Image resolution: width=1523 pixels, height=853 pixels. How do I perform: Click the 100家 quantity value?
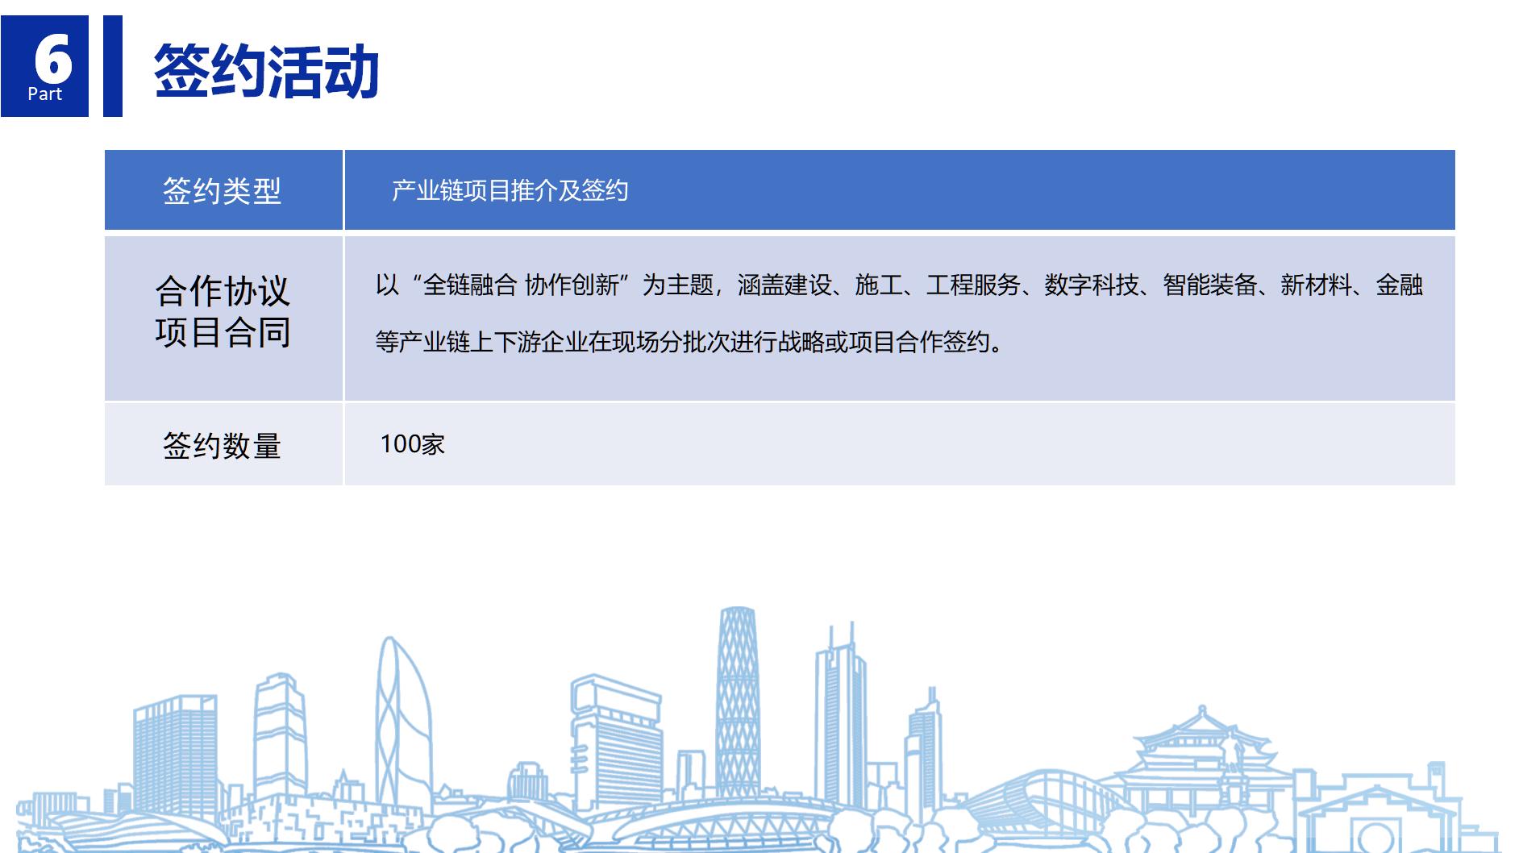[412, 444]
